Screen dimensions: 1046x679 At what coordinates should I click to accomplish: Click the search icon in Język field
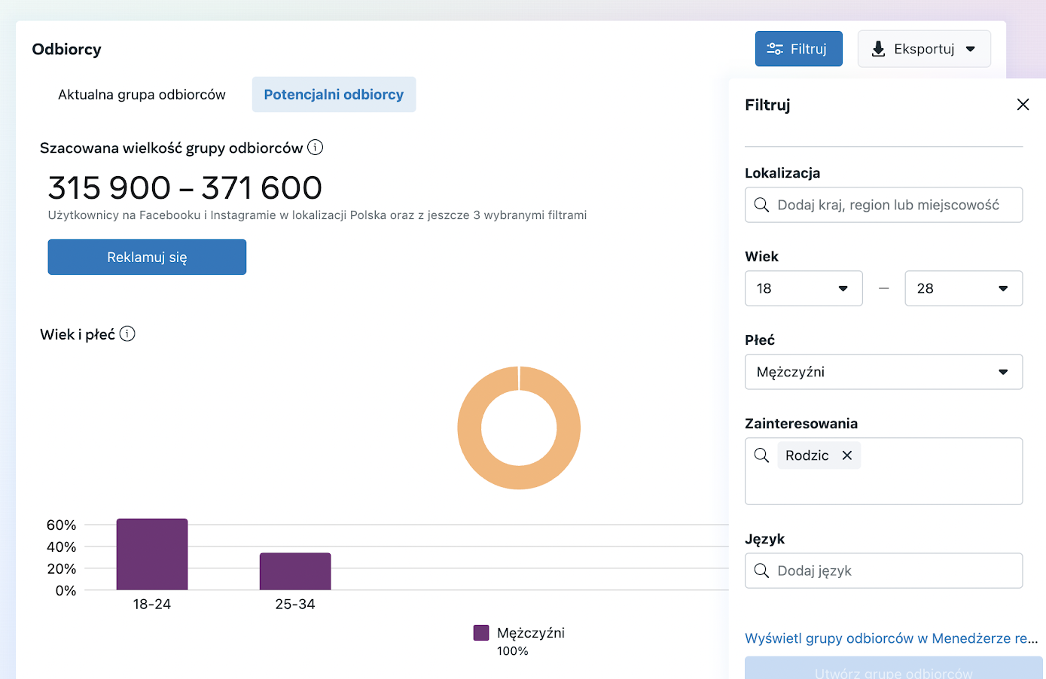[x=761, y=571]
